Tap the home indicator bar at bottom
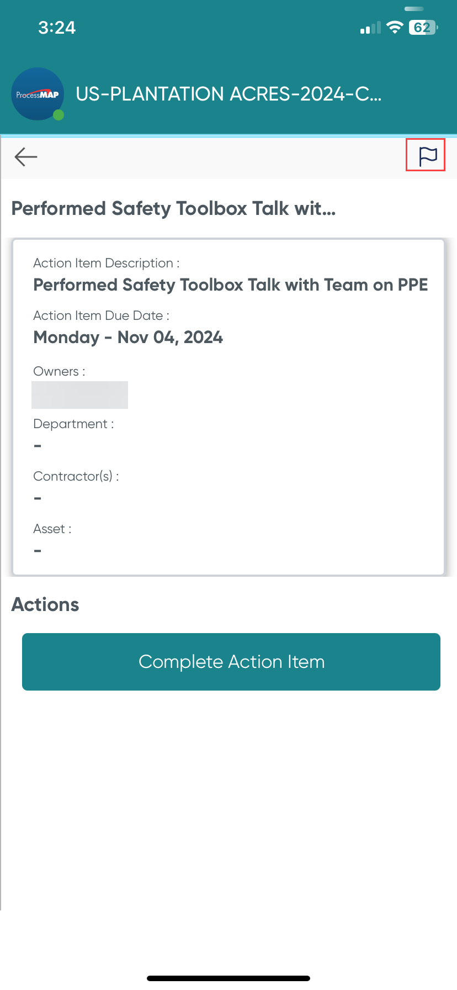Screen dimensions: 457x990 pyautogui.click(x=228, y=978)
